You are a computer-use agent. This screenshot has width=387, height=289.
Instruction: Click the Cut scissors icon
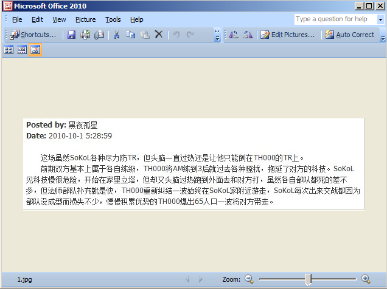coord(116,35)
